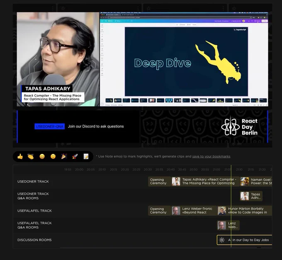Click Naman Goel speaker avatar
This screenshot has width=282, height=260.
pos(245,181)
